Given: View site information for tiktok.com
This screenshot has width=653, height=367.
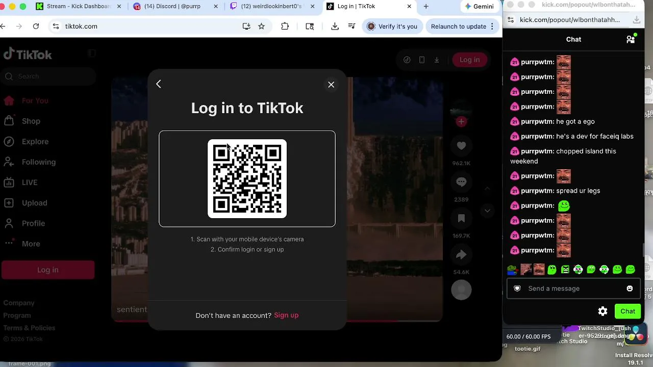Looking at the screenshot, I should click(x=56, y=26).
